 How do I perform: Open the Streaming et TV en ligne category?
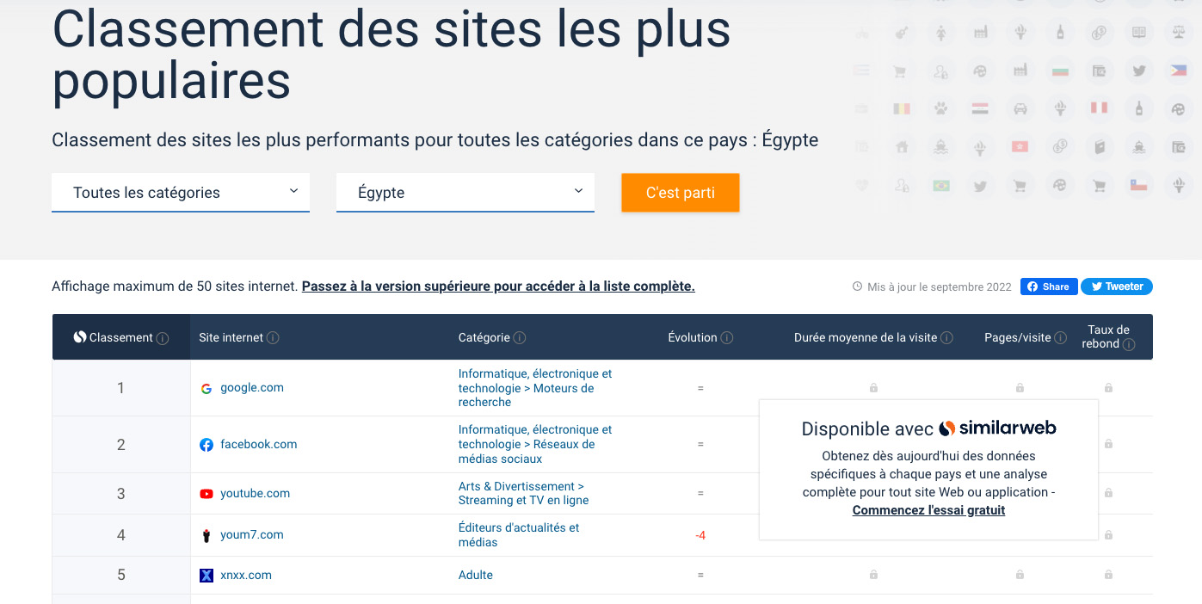point(524,493)
